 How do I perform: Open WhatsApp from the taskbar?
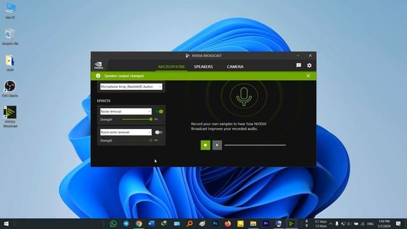[113, 224]
